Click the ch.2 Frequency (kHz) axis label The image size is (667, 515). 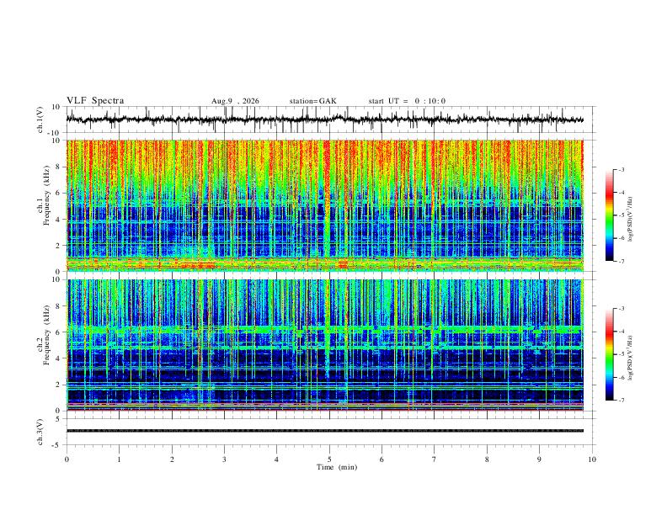click(x=43, y=345)
